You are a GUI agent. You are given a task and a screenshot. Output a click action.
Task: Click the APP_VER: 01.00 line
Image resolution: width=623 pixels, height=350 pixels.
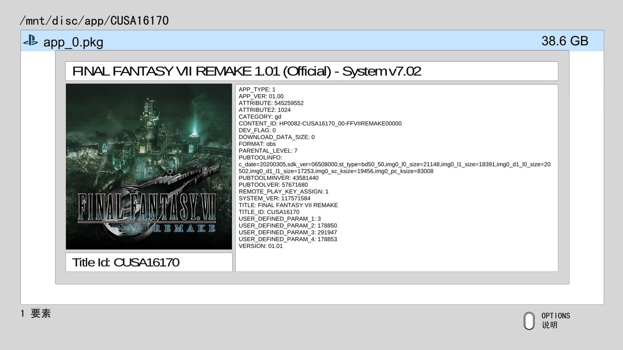tap(261, 96)
